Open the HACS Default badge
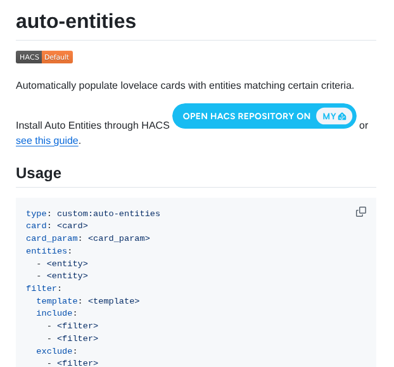 pyautogui.click(x=44, y=57)
